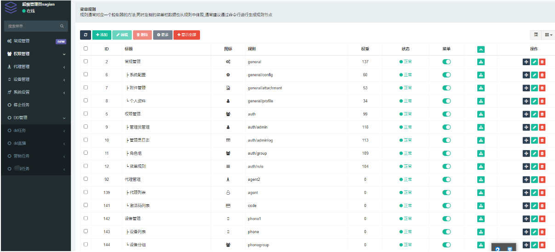
Task: Click the edit pencil icon for general/config
Action: [x=534, y=75]
